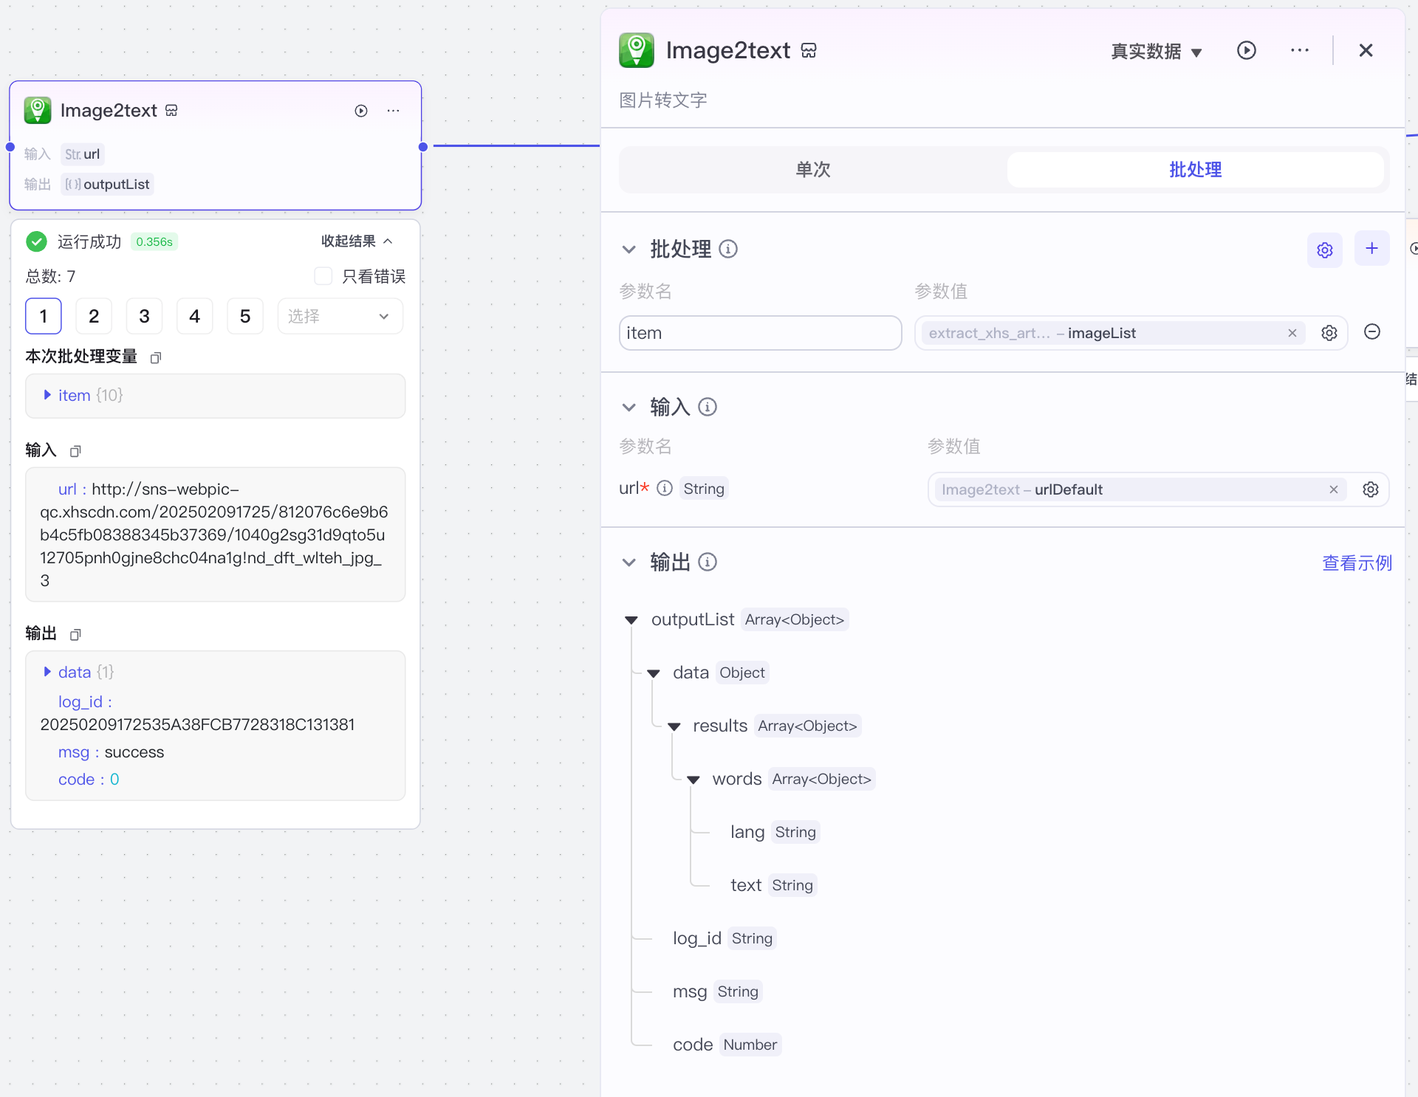Click gear icon beside urlDefault value
The height and width of the screenshot is (1097, 1418).
pyautogui.click(x=1370, y=489)
